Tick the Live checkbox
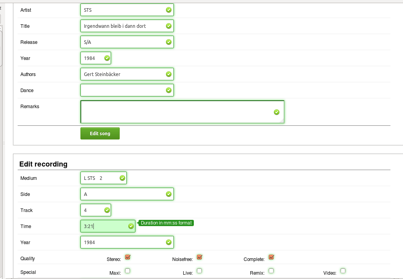 pyautogui.click(x=199, y=271)
